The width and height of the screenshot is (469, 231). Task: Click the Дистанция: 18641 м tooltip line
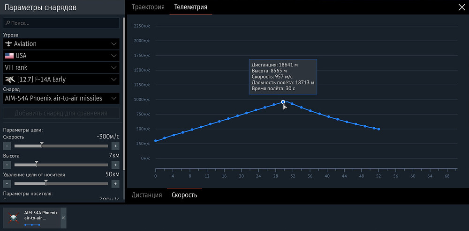274,65
